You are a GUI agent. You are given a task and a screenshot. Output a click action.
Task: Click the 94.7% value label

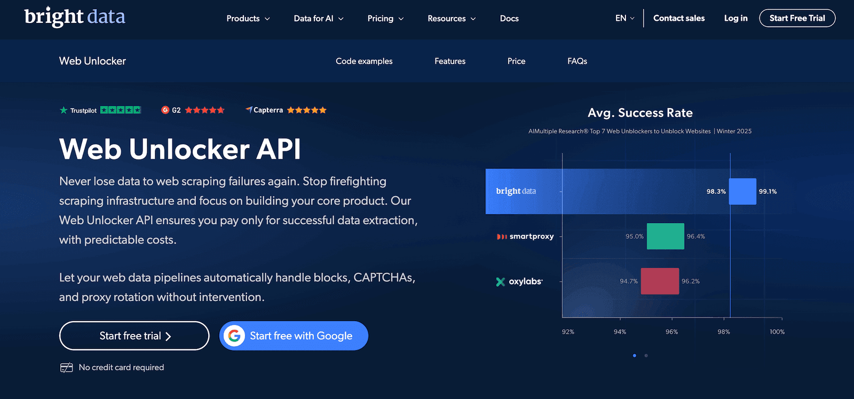point(629,281)
